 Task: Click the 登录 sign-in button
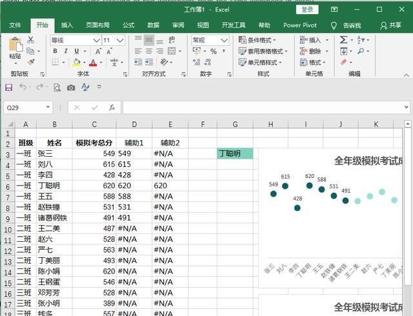(307, 10)
